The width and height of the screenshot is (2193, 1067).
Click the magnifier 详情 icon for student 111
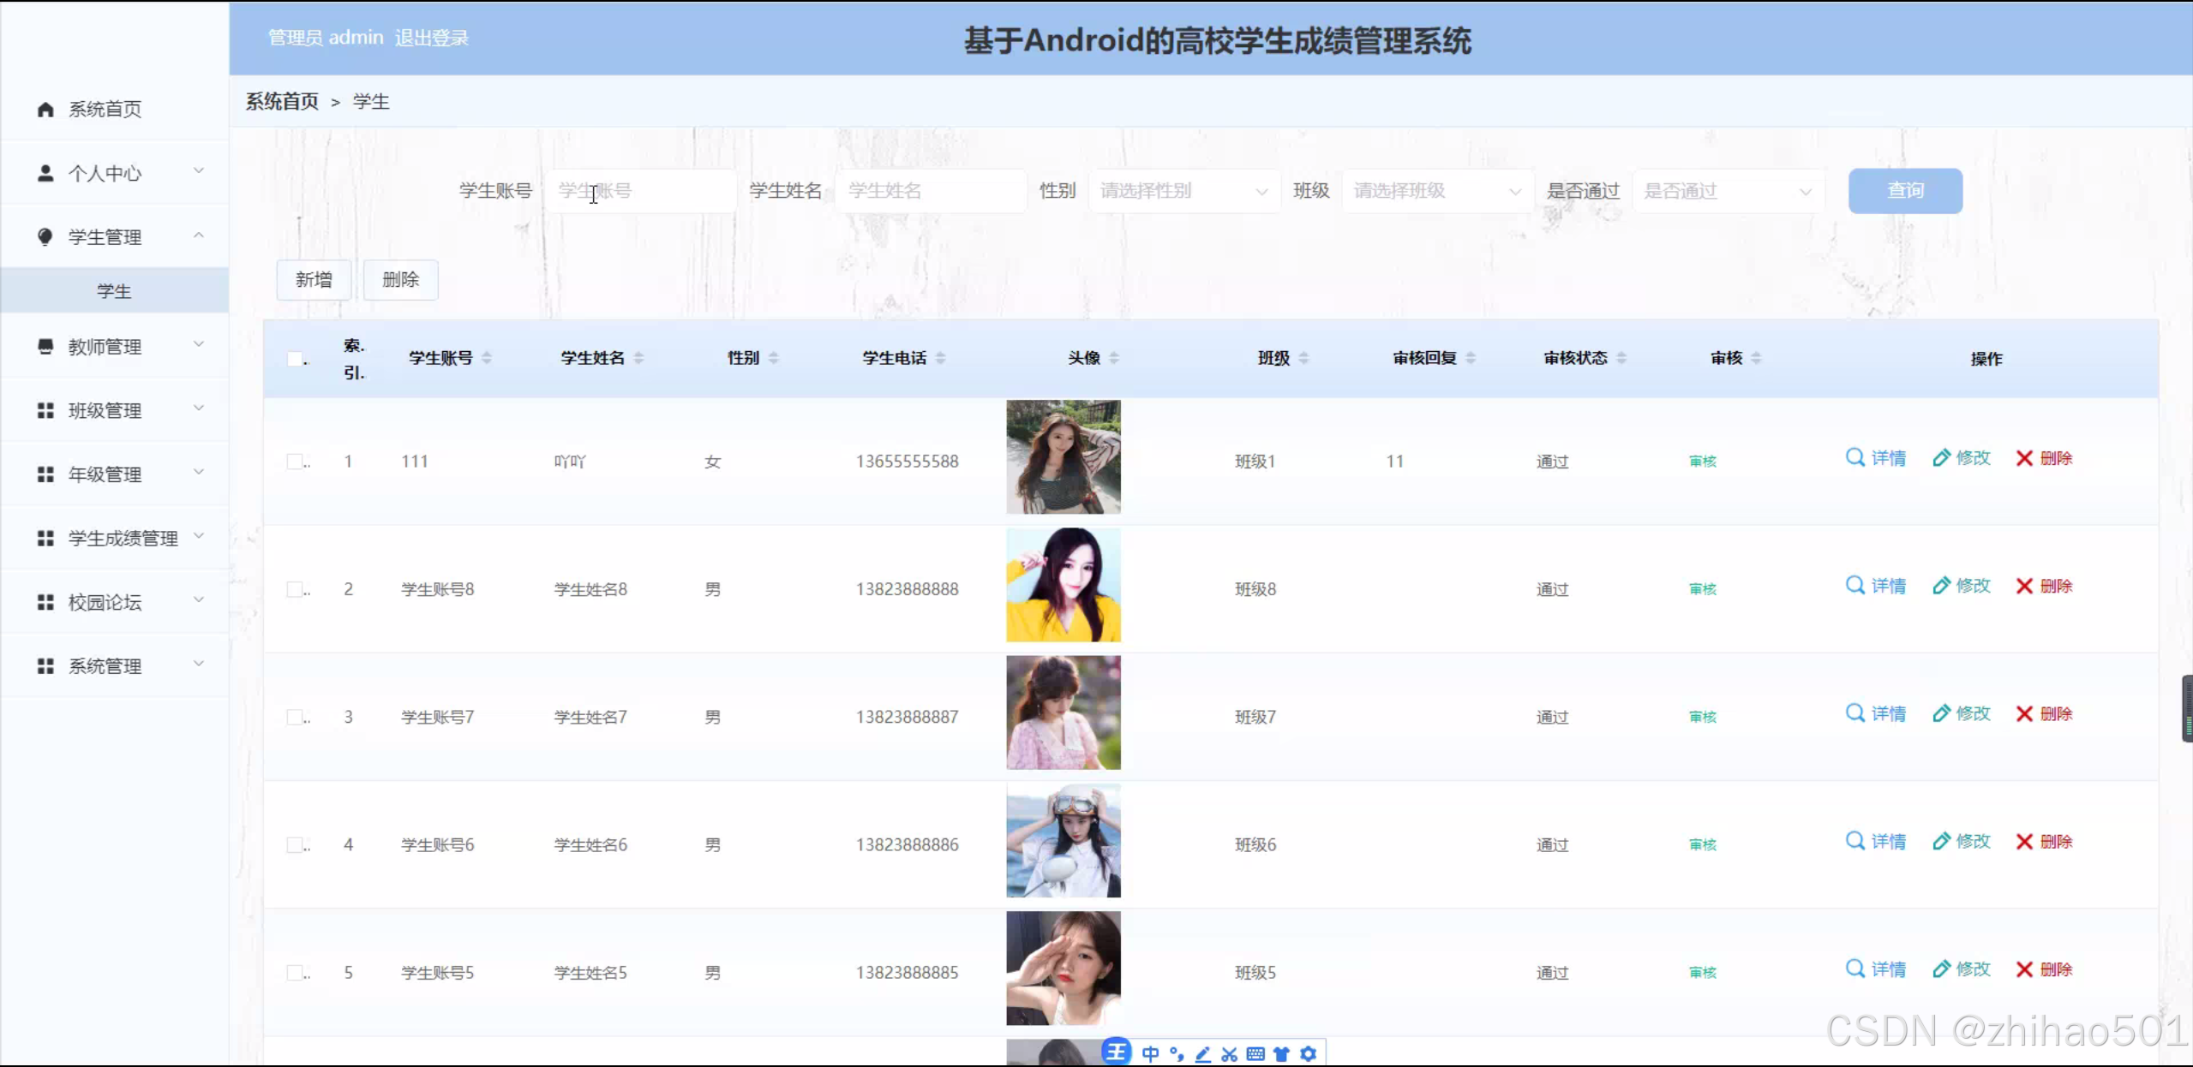1854,457
